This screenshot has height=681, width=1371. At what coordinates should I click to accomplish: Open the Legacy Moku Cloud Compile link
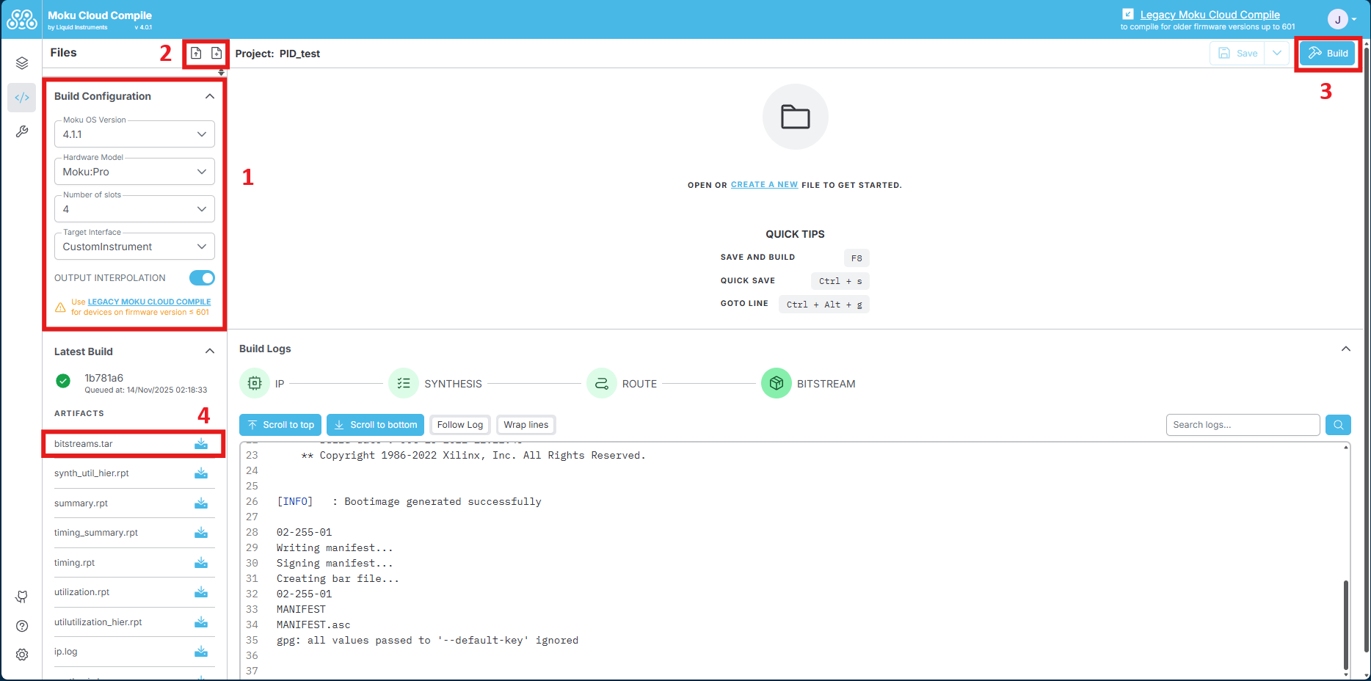coord(1210,15)
